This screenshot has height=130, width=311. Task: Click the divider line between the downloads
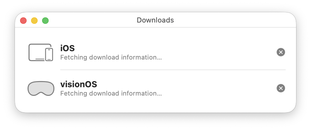click(173, 70)
